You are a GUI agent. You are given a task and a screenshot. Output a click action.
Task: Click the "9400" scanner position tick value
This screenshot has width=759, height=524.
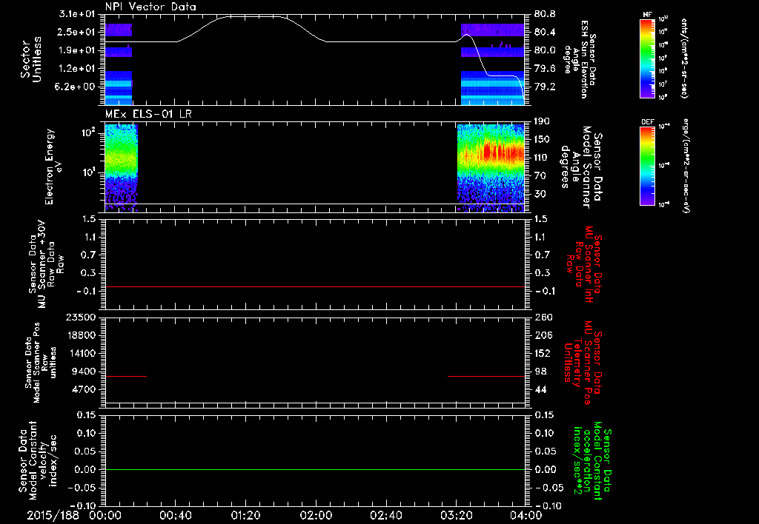(x=84, y=372)
